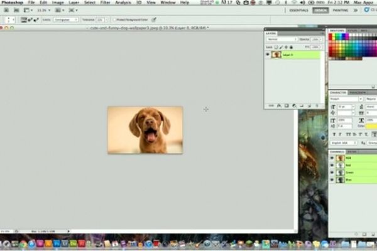Open the Filter menu
This screenshot has height=251, width=377.
104,3
